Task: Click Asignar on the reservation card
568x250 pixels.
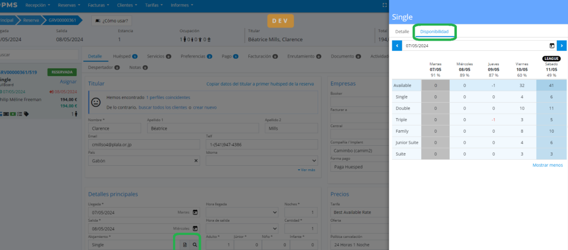Action: [68, 82]
